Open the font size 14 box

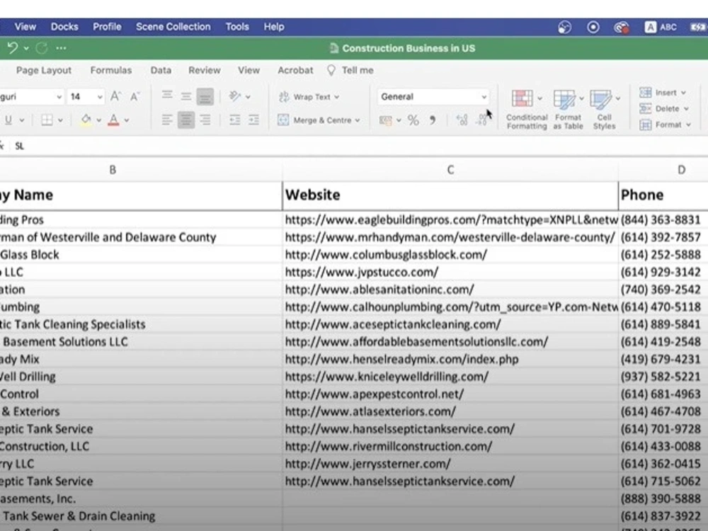(86, 96)
